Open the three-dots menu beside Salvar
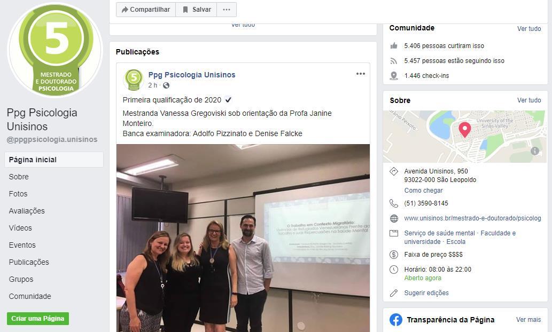The height and width of the screenshot is (332, 552). pos(227,10)
